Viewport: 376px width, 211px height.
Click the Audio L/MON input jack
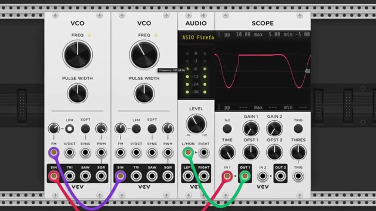(188, 152)
